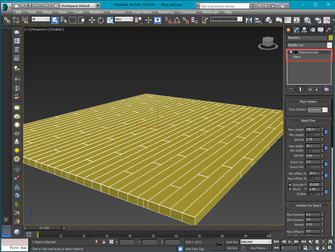Image resolution: width=335 pixels, height=252 pixels.
Task: Click the Key Filters button
Action: coord(259,248)
